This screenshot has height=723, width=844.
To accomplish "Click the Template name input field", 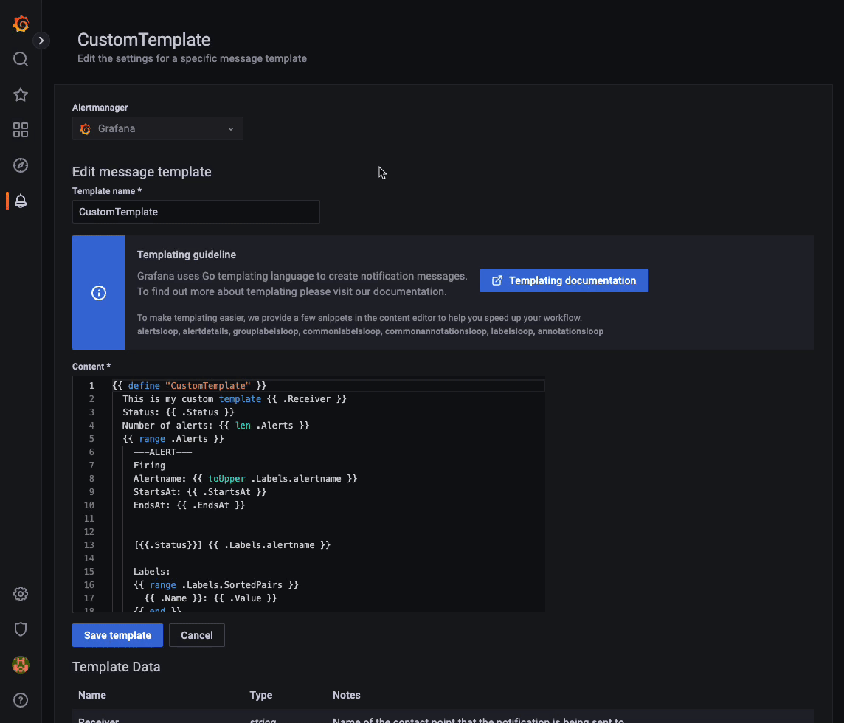I will 196,212.
